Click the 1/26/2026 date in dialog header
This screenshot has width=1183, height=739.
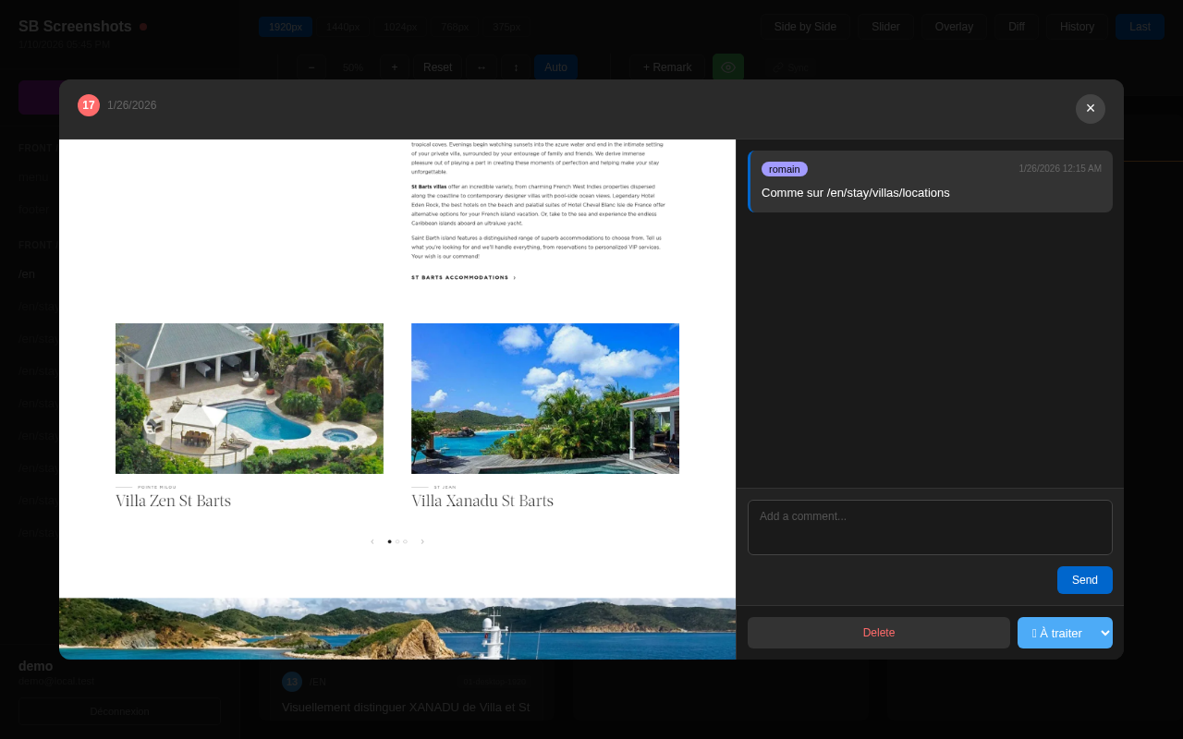[x=131, y=105]
